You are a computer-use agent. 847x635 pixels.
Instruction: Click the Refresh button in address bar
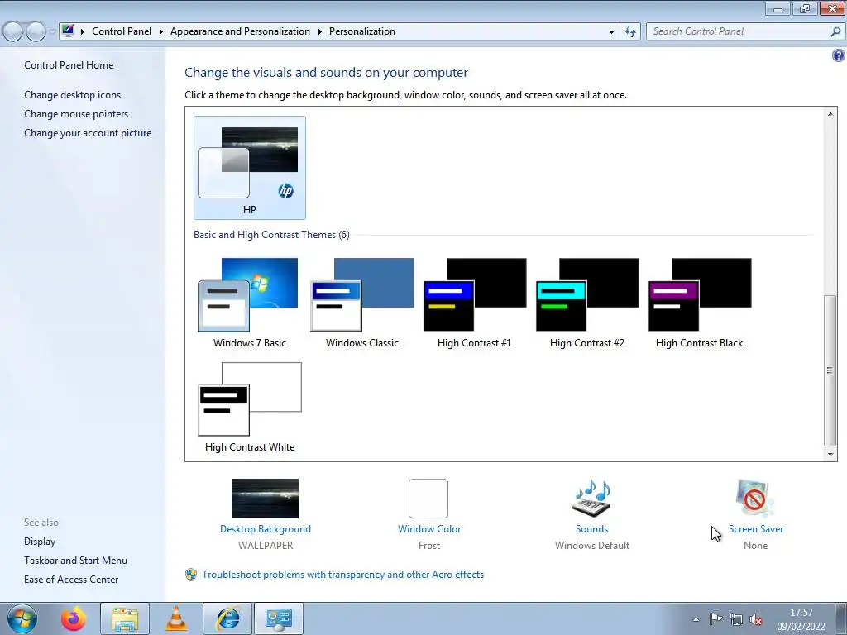point(630,32)
